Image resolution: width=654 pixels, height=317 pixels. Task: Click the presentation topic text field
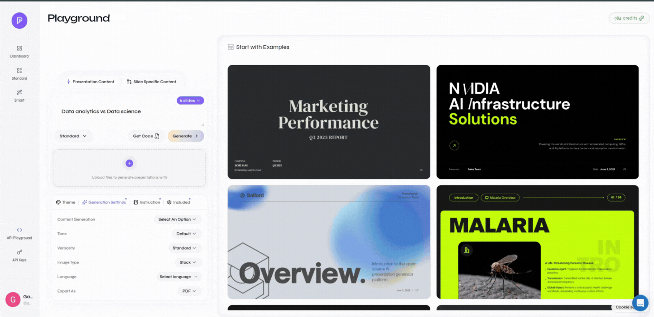[x=129, y=116]
